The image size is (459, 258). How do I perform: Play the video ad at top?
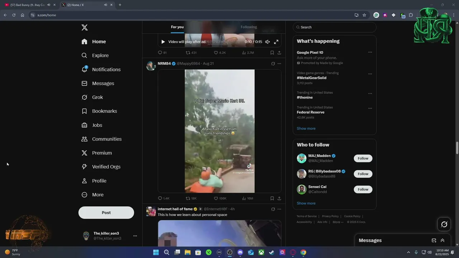(163, 42)
